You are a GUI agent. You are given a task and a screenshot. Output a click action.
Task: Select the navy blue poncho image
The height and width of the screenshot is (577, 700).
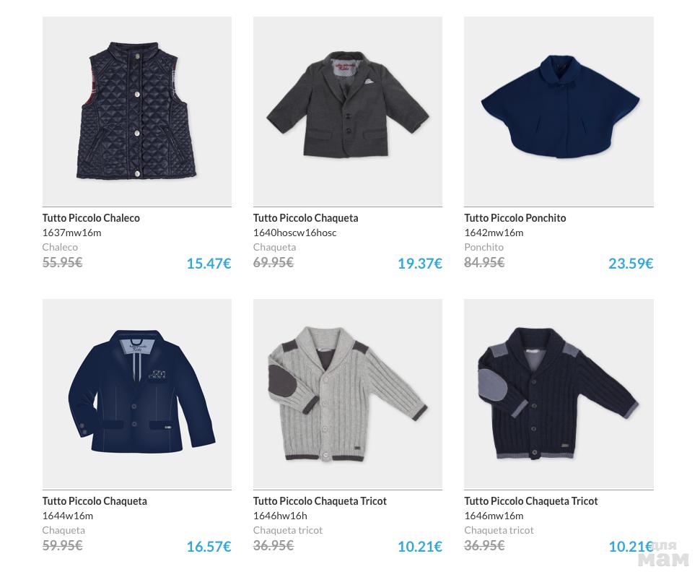(x=559, y=111)
